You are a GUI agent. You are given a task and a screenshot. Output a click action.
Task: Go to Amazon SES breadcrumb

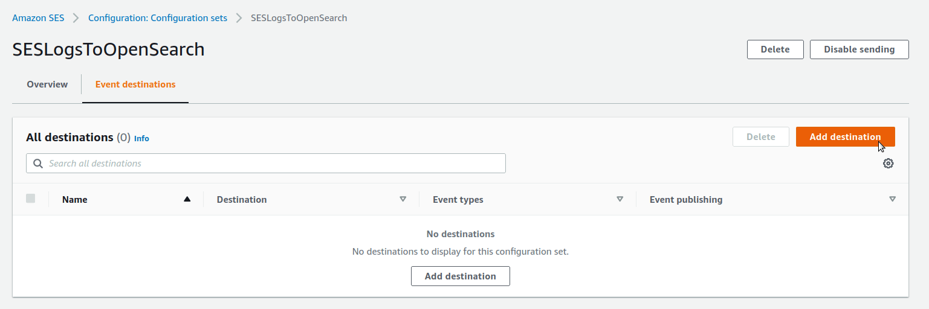pos(38,18)
